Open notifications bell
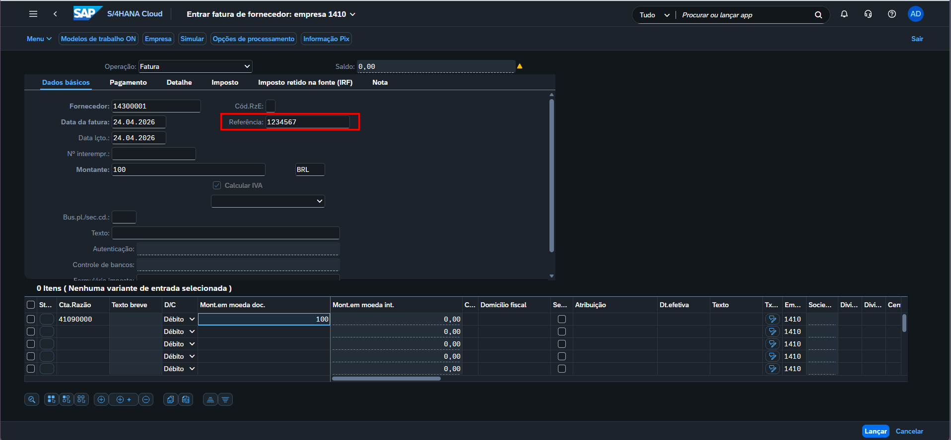Screen dimensions: 951x440 (x=844, y=14)
